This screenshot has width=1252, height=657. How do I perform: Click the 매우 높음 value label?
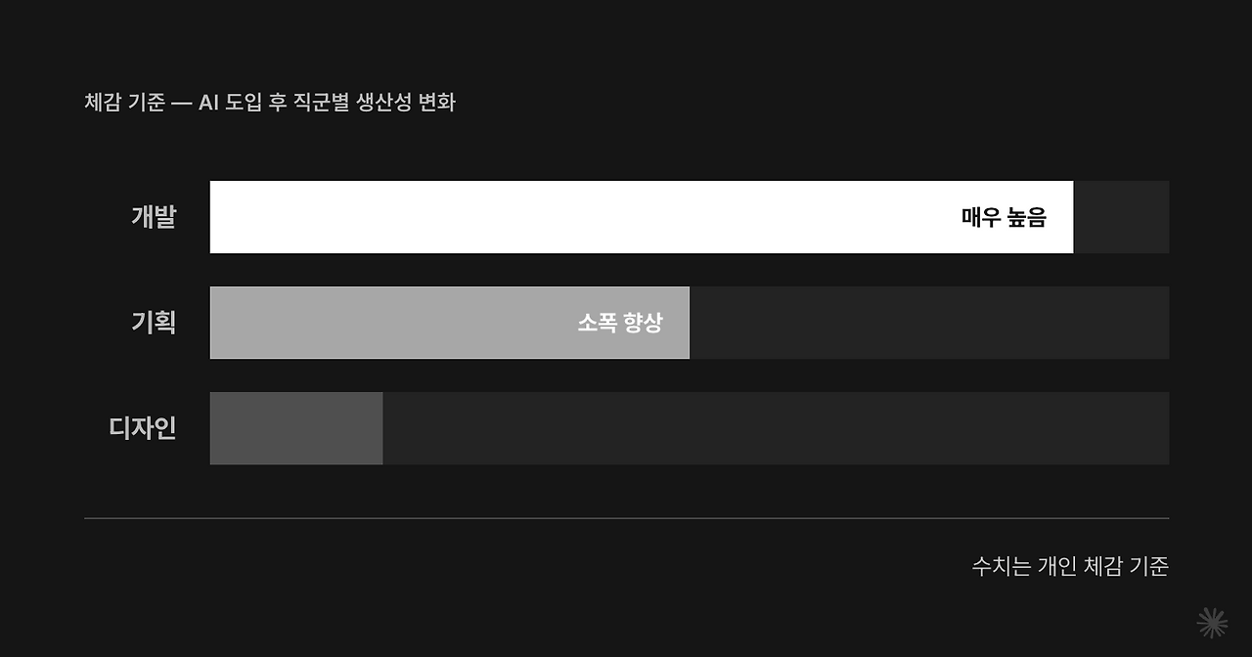[x=1004, y=217]
